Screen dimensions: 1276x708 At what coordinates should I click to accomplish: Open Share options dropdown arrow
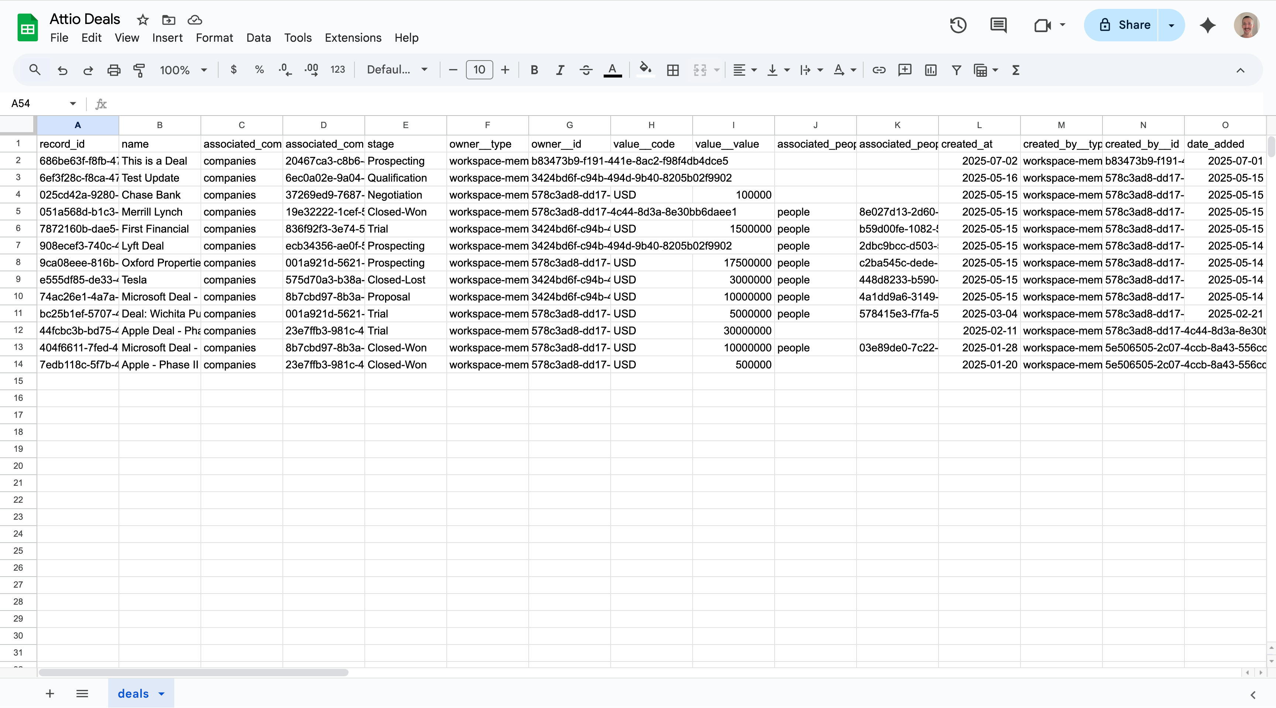point(1172,25)
